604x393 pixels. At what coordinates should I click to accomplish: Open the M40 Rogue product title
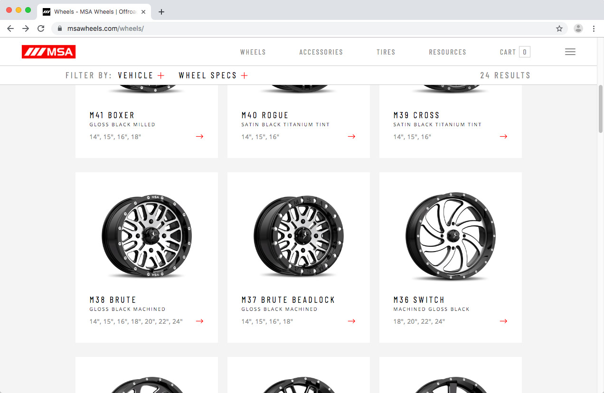(265, 115)
